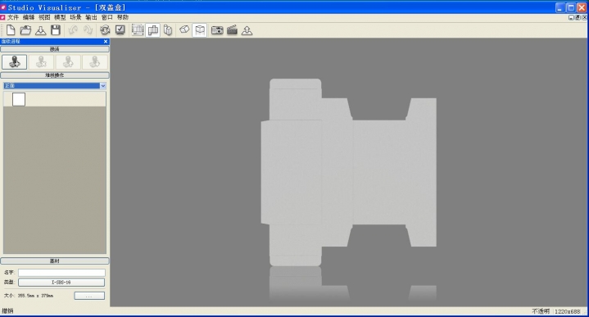Screen dimensions: 589x317
Task: Click the I-SBS-16 material type button
Action: click(x=61, y=282)
